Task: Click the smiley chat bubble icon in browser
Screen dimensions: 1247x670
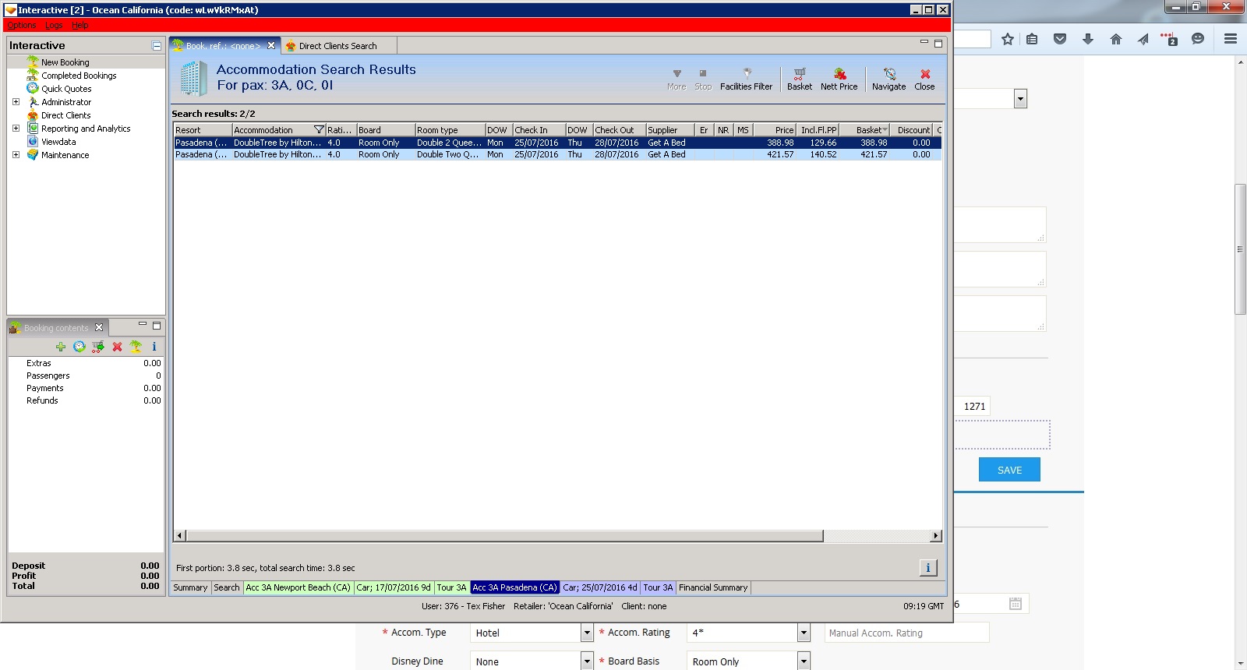Action: pyautogui.click(x=1198, y=39)
